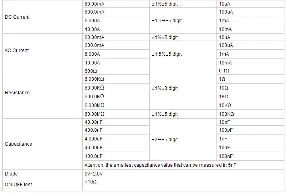Click the ±2%±5 digit accuracy cell
Screen dimensions: 286x193
point(183,140)
